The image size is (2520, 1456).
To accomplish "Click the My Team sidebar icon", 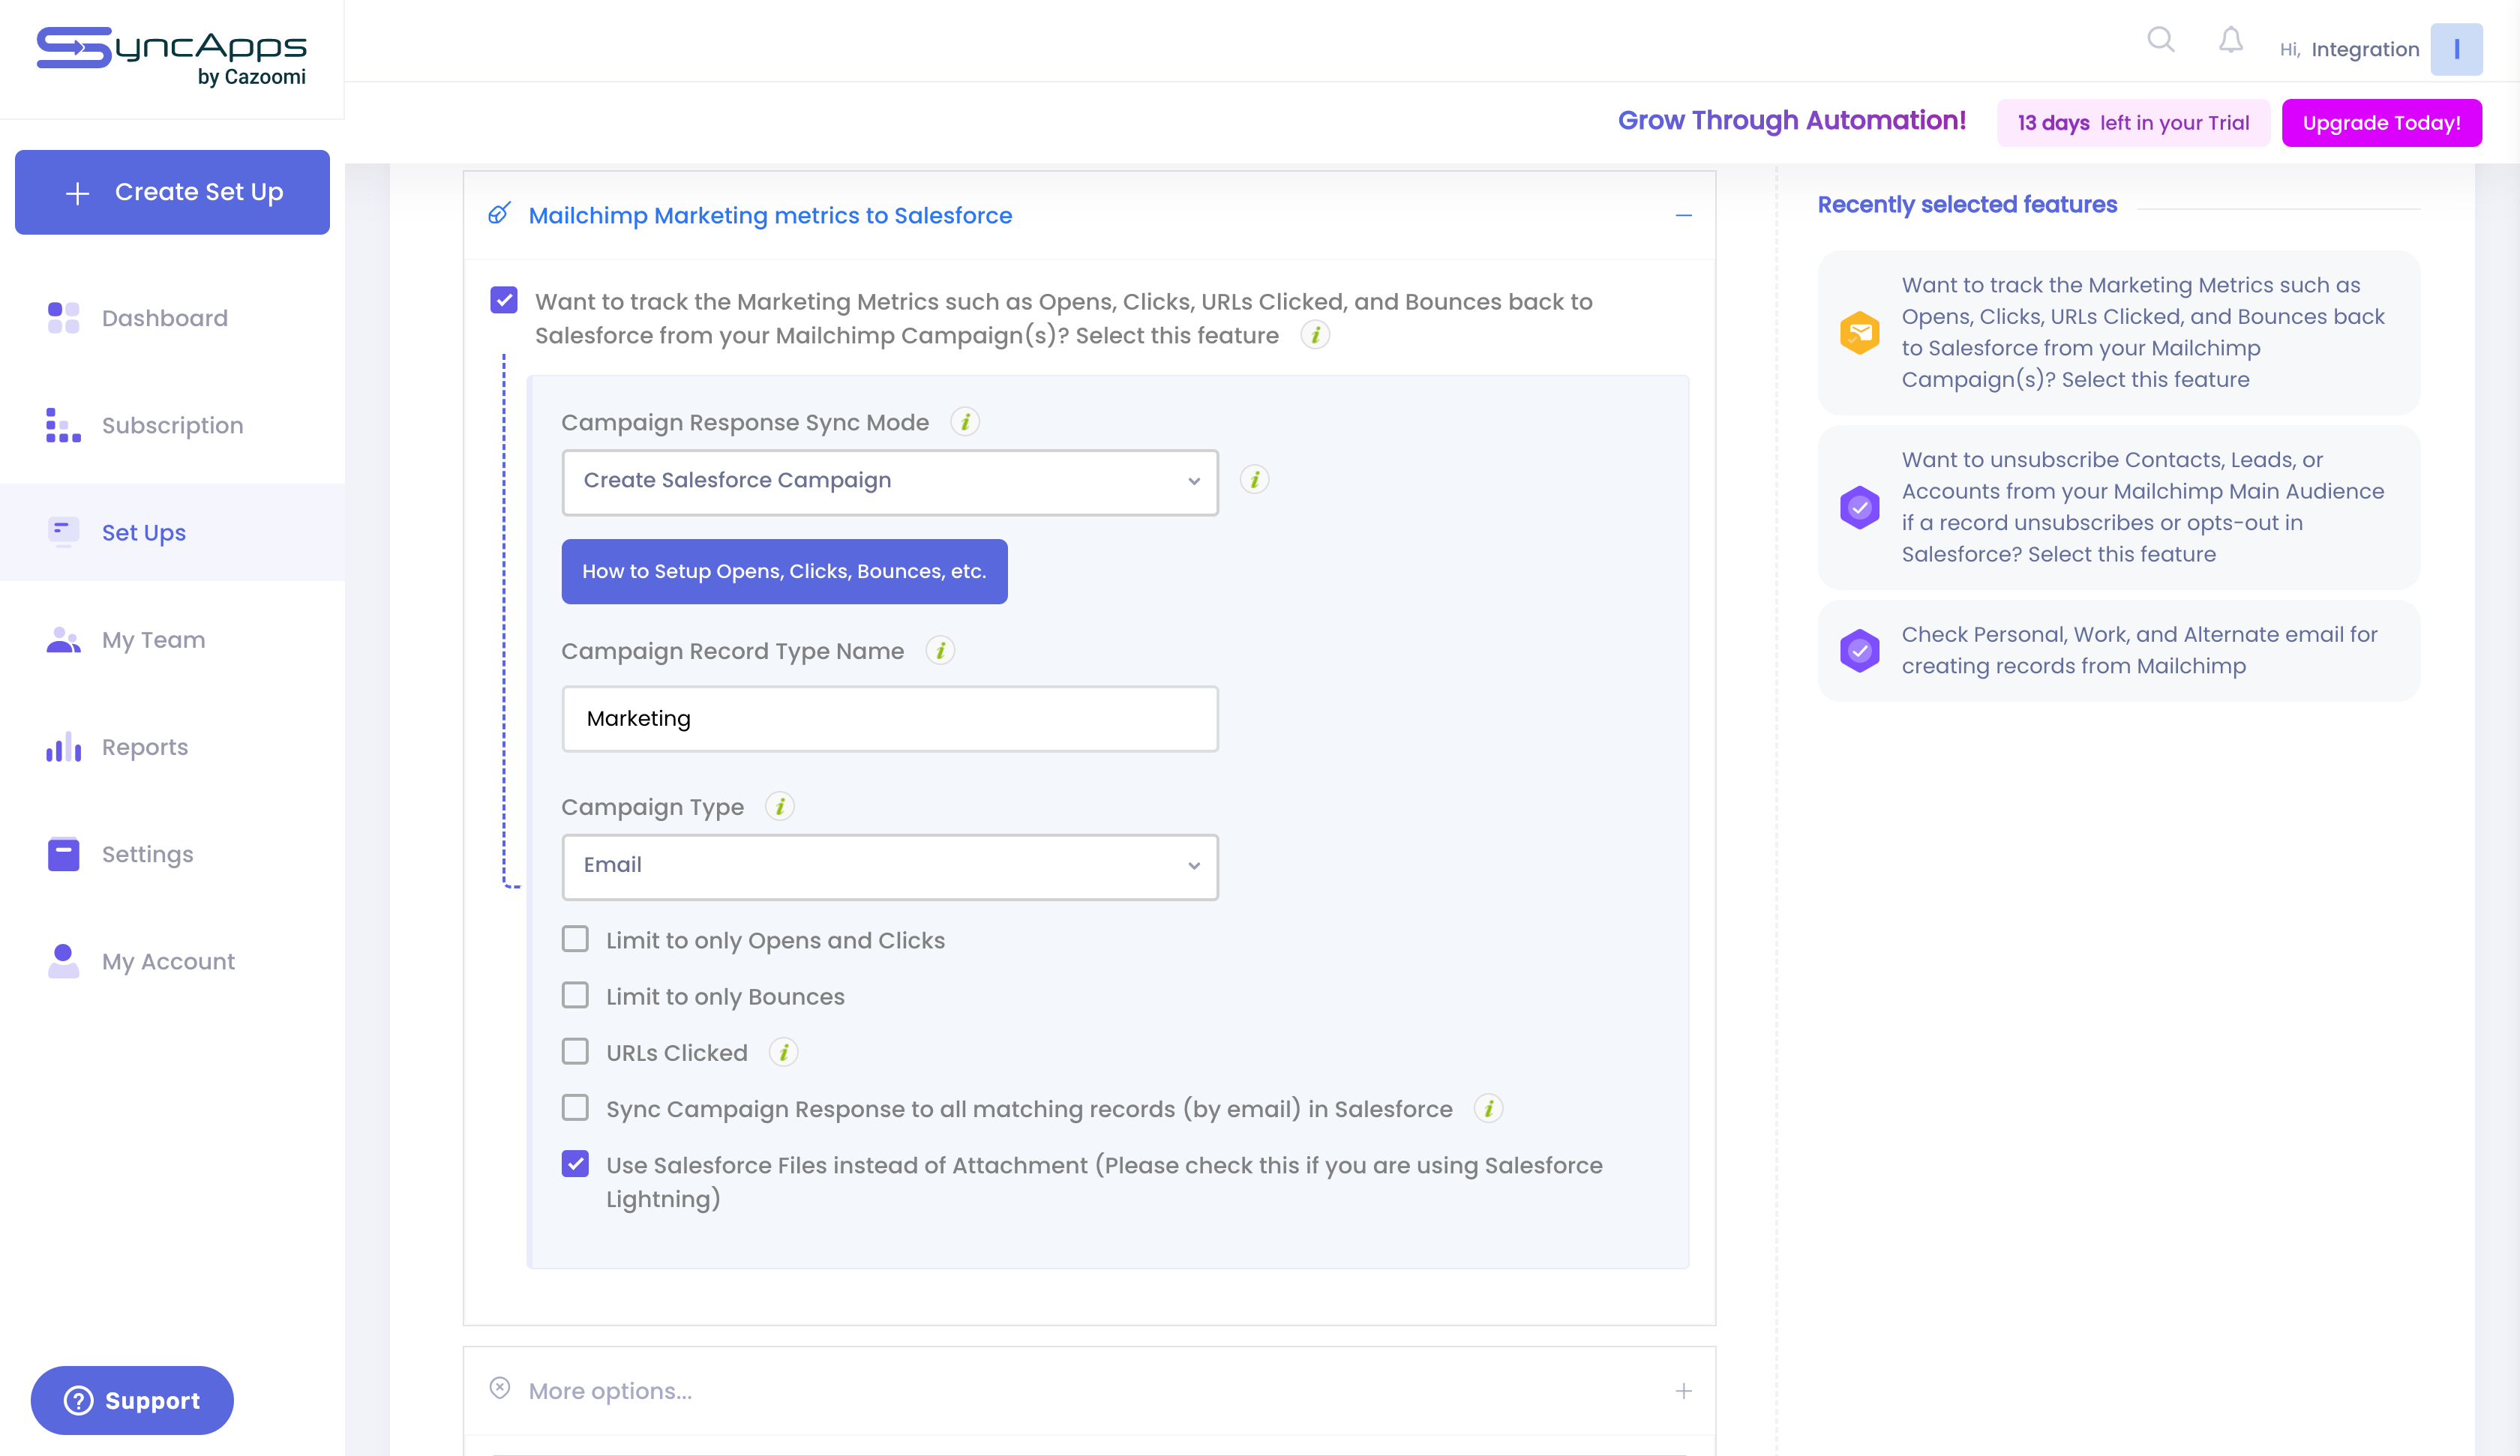I will (x=63, y=639).
